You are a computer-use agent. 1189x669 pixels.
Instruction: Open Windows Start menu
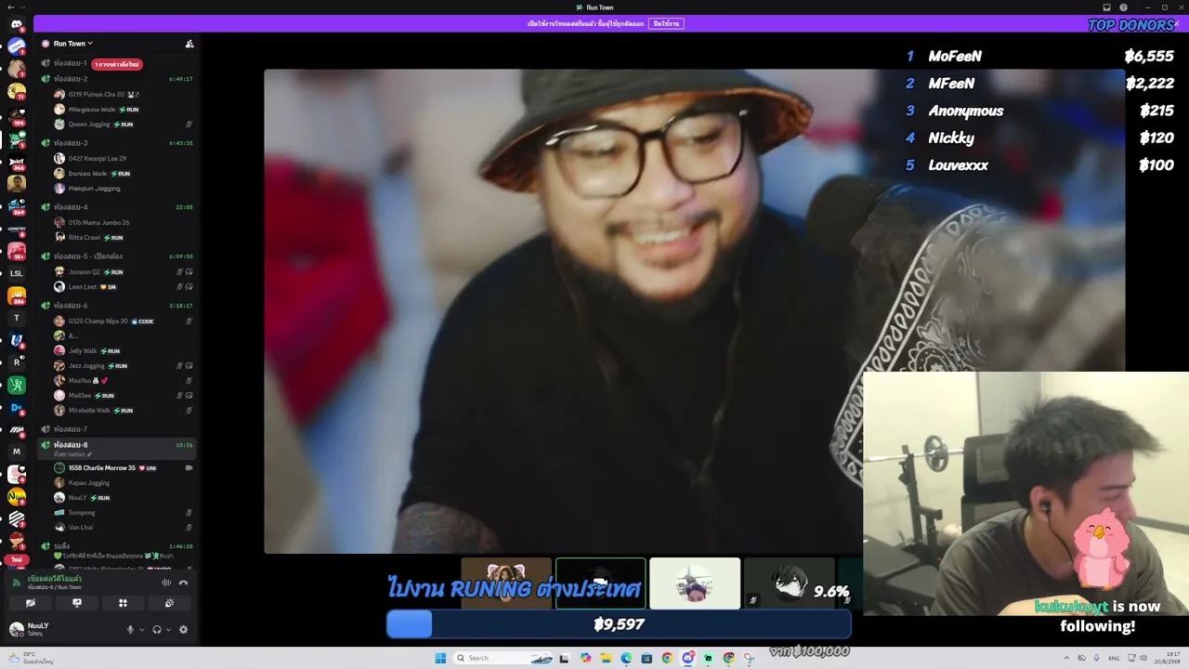[440, 658]
